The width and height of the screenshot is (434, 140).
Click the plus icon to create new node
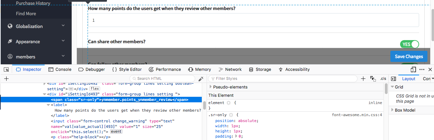(6, 78)
